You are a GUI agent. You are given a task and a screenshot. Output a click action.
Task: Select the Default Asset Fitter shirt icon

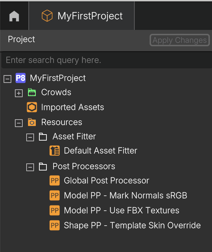tap(55, 151)
